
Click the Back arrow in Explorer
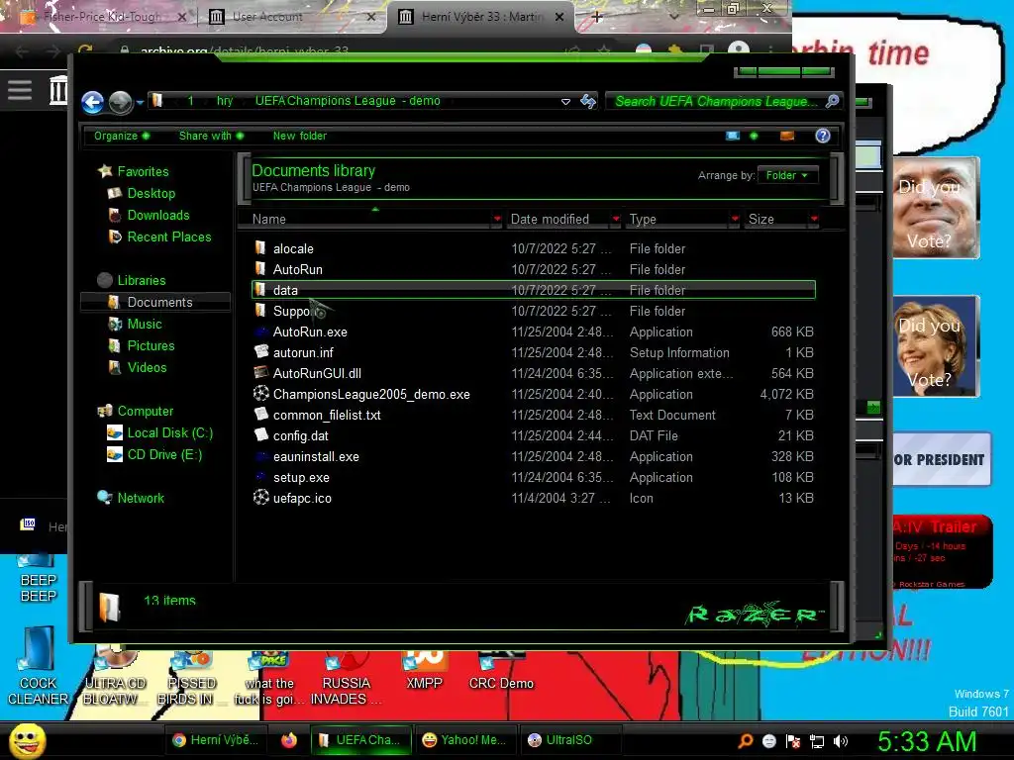pyautogui.click(x=92, y=102)
